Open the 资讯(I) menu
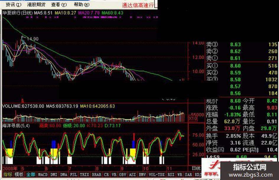This screenshot has height=180, width=279. tap(13, 5)
